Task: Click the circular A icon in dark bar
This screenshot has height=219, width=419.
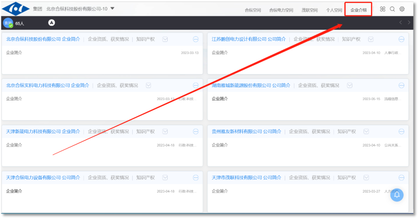Action: [x=52, y=23]
